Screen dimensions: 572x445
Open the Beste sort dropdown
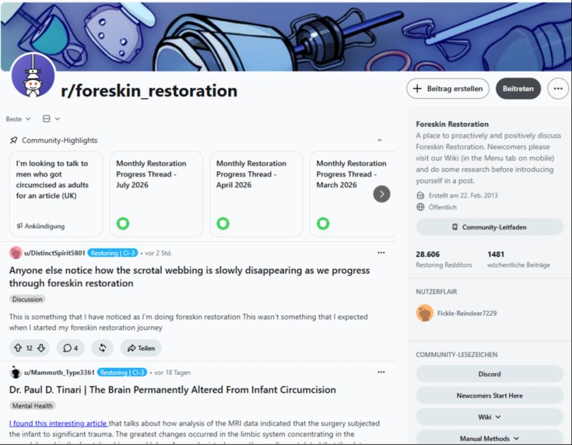tap(18, 119)
